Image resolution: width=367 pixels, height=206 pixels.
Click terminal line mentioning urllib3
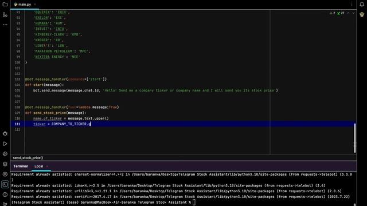(x=176, y=191)
